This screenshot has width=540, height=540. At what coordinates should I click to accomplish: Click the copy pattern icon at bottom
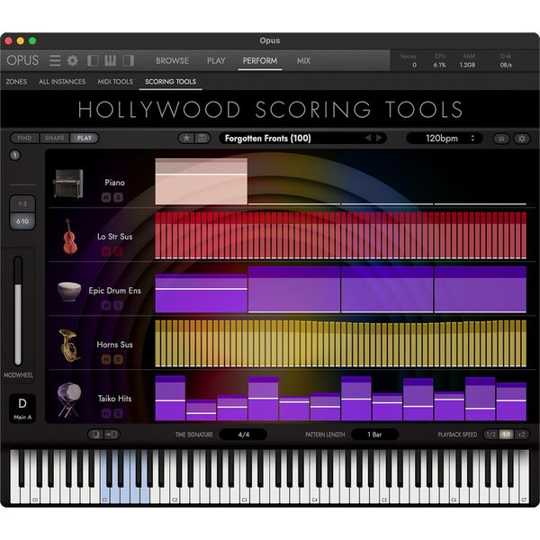click(x=96, y=435)
